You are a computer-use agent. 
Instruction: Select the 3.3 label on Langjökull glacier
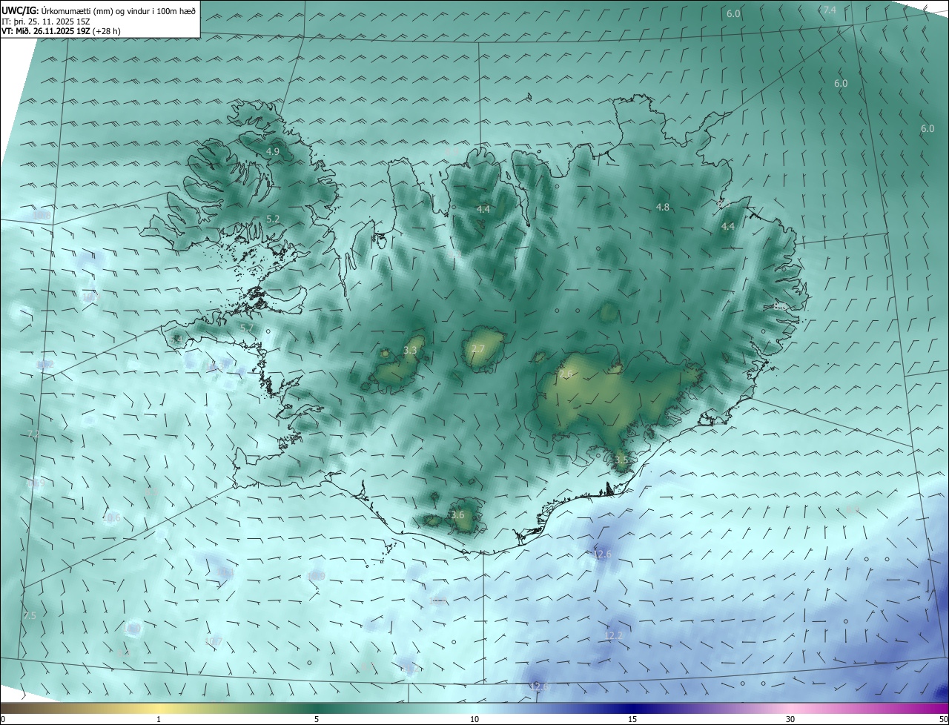tap(410, 350)
